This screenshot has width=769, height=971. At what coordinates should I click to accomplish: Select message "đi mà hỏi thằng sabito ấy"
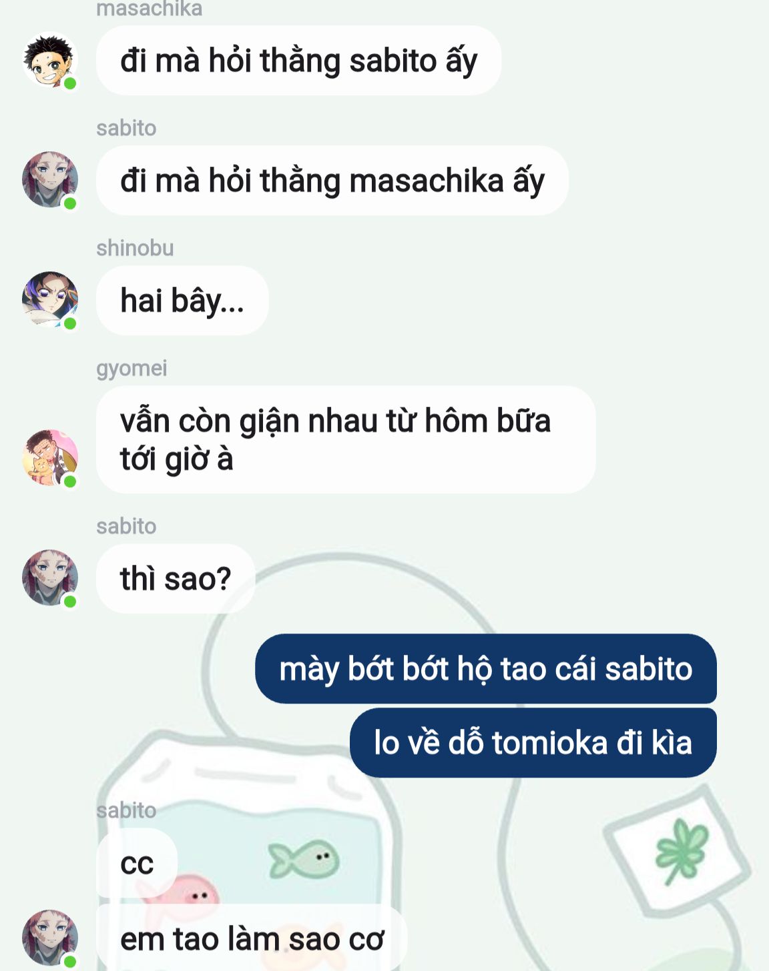pos(298,61)
